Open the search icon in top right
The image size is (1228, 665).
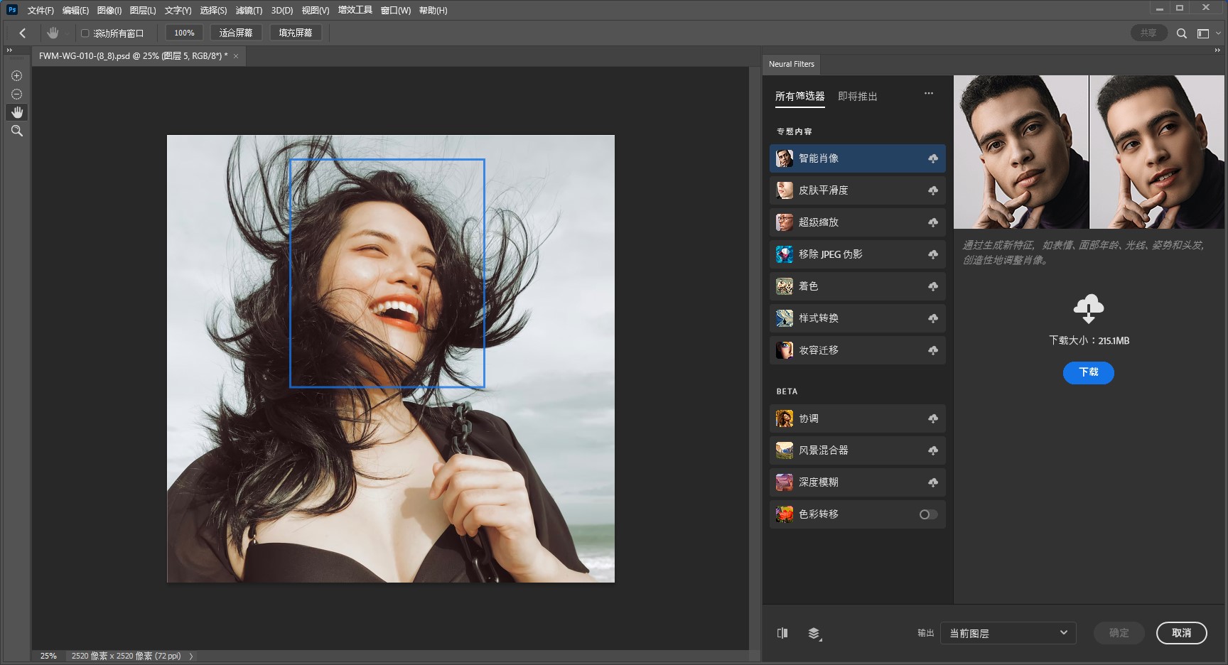coord(1181,33)
